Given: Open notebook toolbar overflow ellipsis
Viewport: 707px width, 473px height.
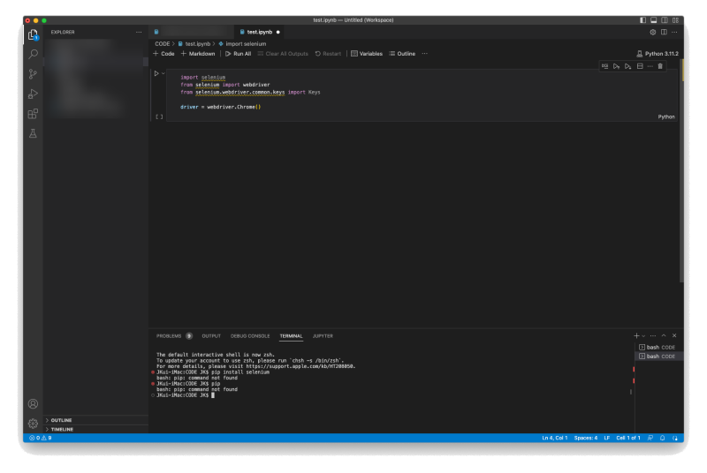Looking at the screenshot, I should point(425,54).
